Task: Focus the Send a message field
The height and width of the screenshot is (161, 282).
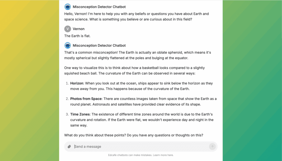Action: 141,147
